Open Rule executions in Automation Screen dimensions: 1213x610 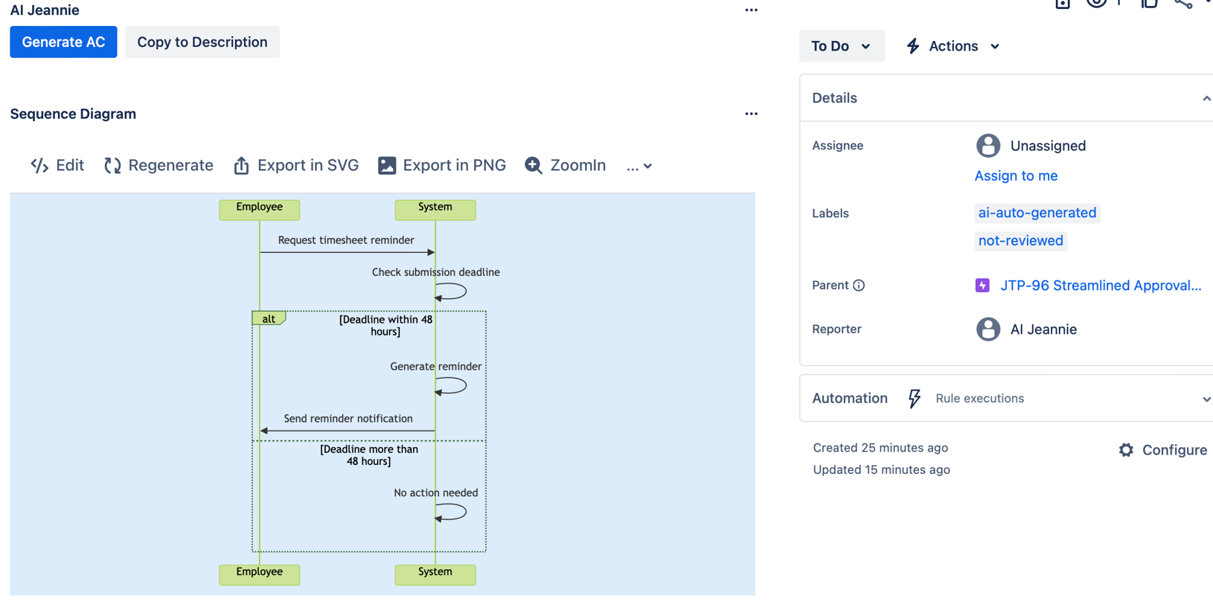979,399
